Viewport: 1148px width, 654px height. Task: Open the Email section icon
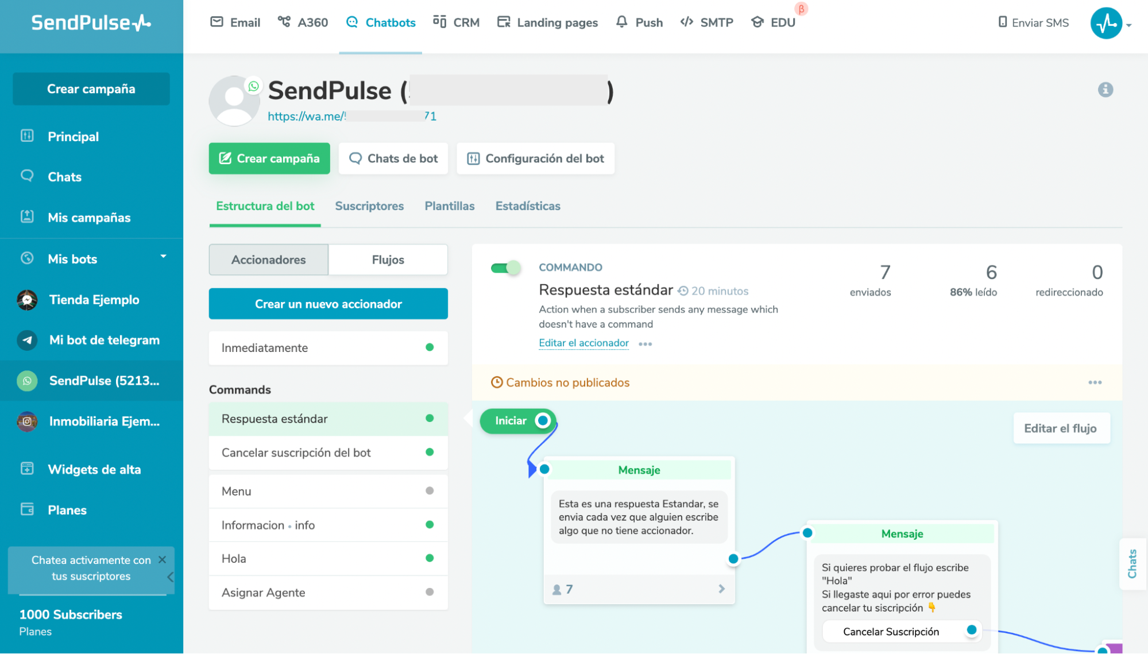(x=217, y=22)
